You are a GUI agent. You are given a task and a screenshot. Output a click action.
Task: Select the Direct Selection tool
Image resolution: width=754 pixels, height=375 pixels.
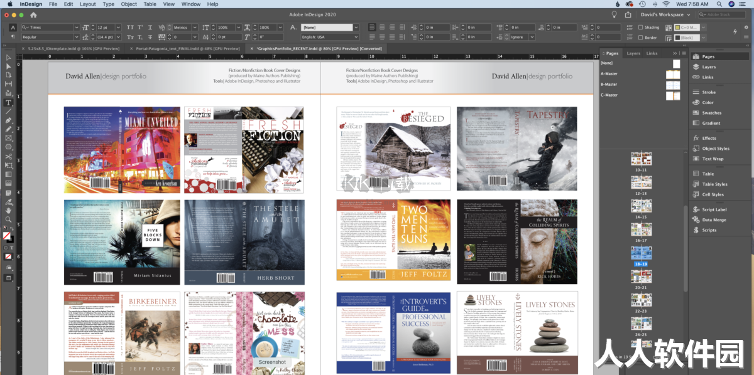click(x=8, y=66)
